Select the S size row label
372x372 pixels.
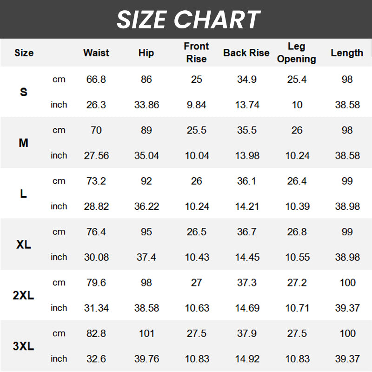24,92
